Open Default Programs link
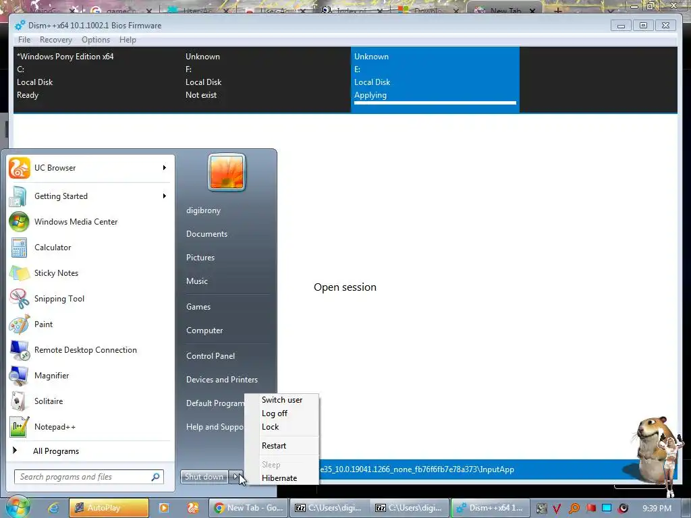691x518 pixels. [215, 403]
